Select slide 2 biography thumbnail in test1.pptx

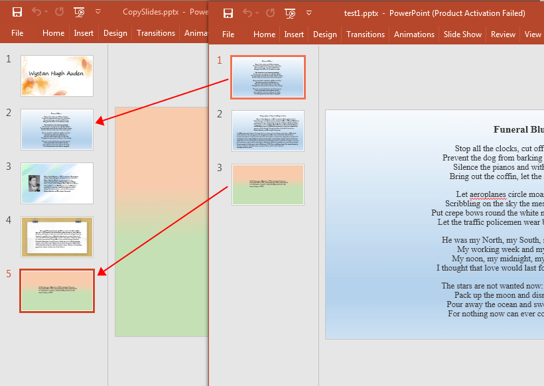[x=268, y=131]
